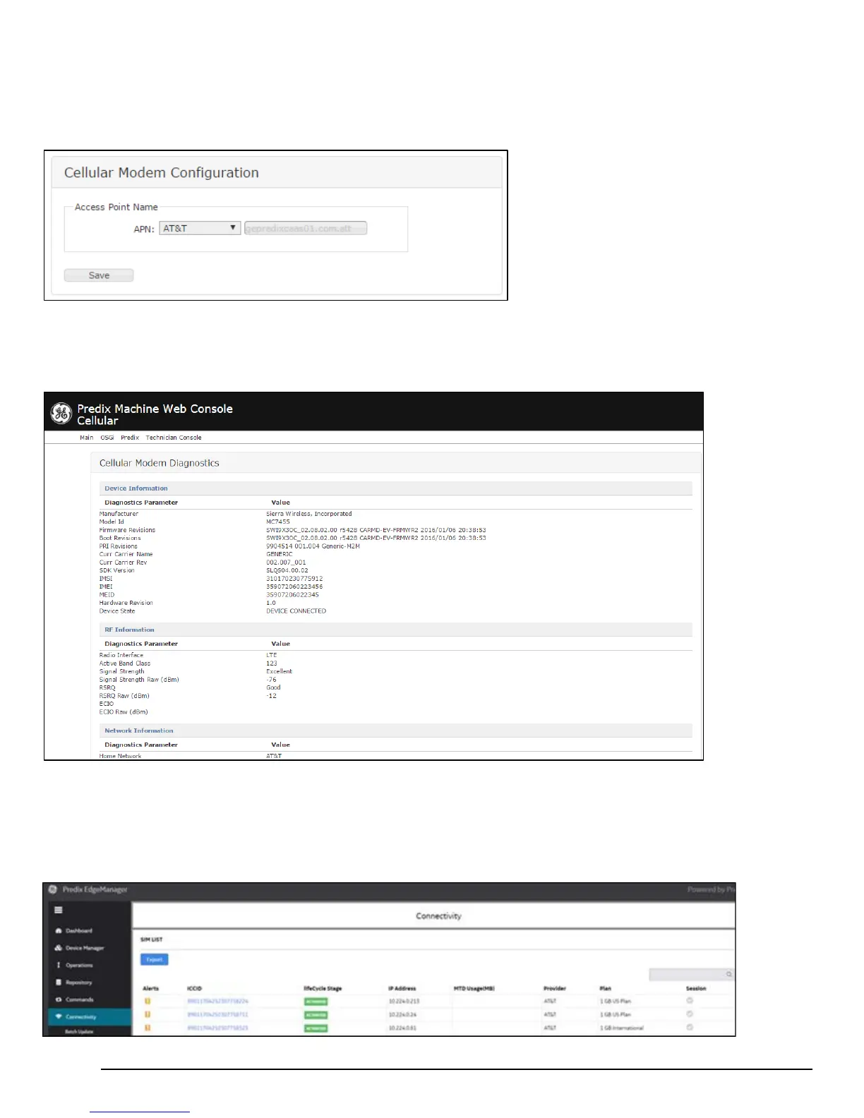Open the Main menu in Web Console
The image size is (864, 1118).
pos(86,438)
